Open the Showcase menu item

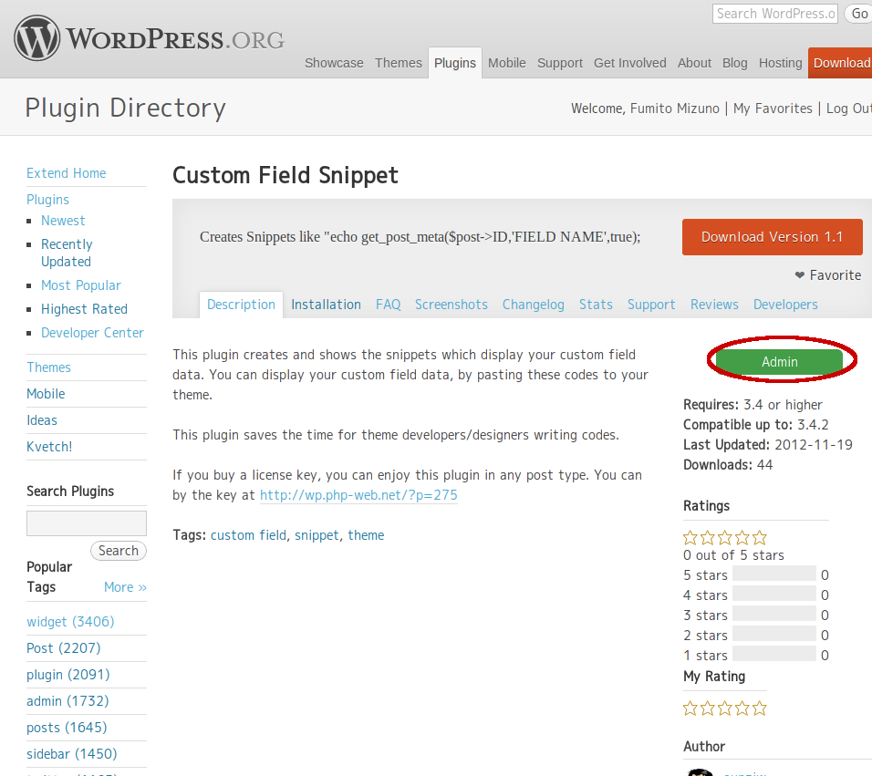pyautogui.click(x=334, y=63)
